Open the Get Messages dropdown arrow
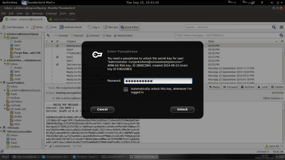Viewport: 285px width, 160px height. pos(27,27)
